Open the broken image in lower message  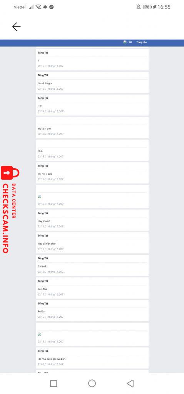[x=40, y=334]
